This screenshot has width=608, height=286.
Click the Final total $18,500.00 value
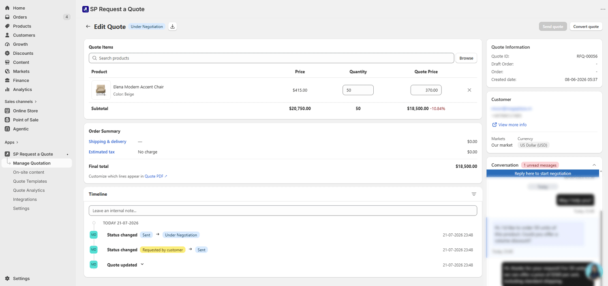[466, 166]
